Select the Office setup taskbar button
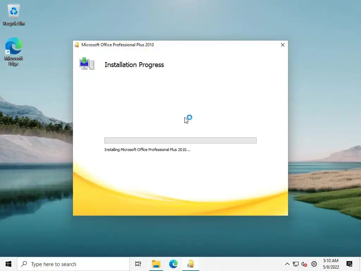Viewport: 361px width, 271px height. pyautogui.click(x=191, y=264)
